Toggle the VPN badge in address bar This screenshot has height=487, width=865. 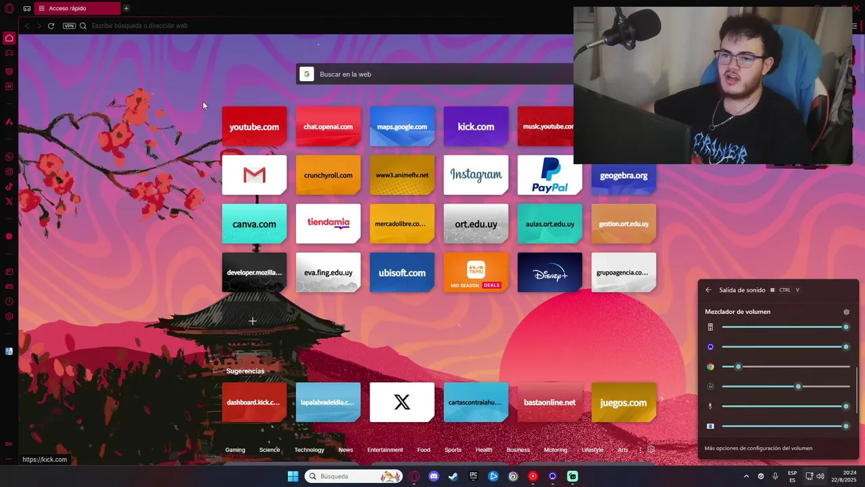[69, 26]
